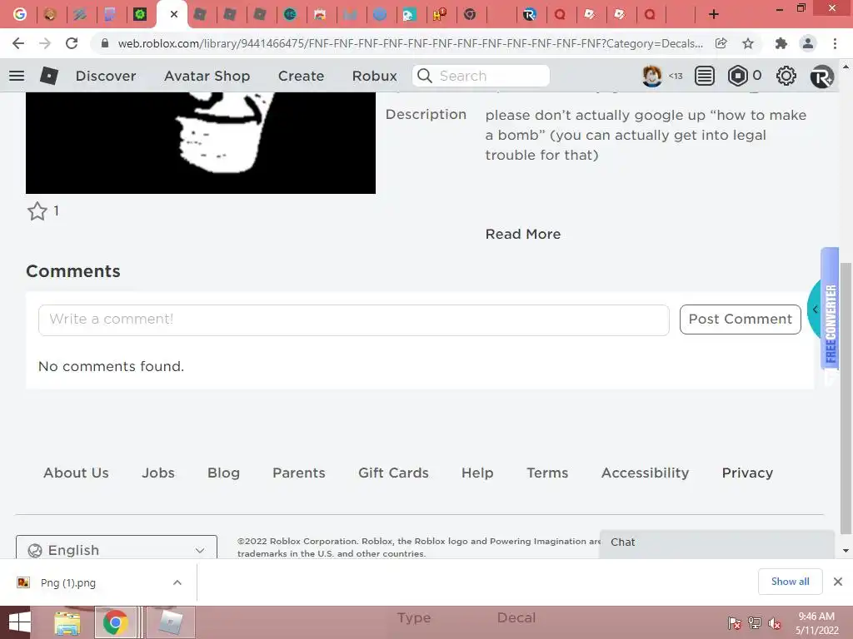Bookmark this page with the star icon
The image size is (853, 639).
[x=748, y=43]
